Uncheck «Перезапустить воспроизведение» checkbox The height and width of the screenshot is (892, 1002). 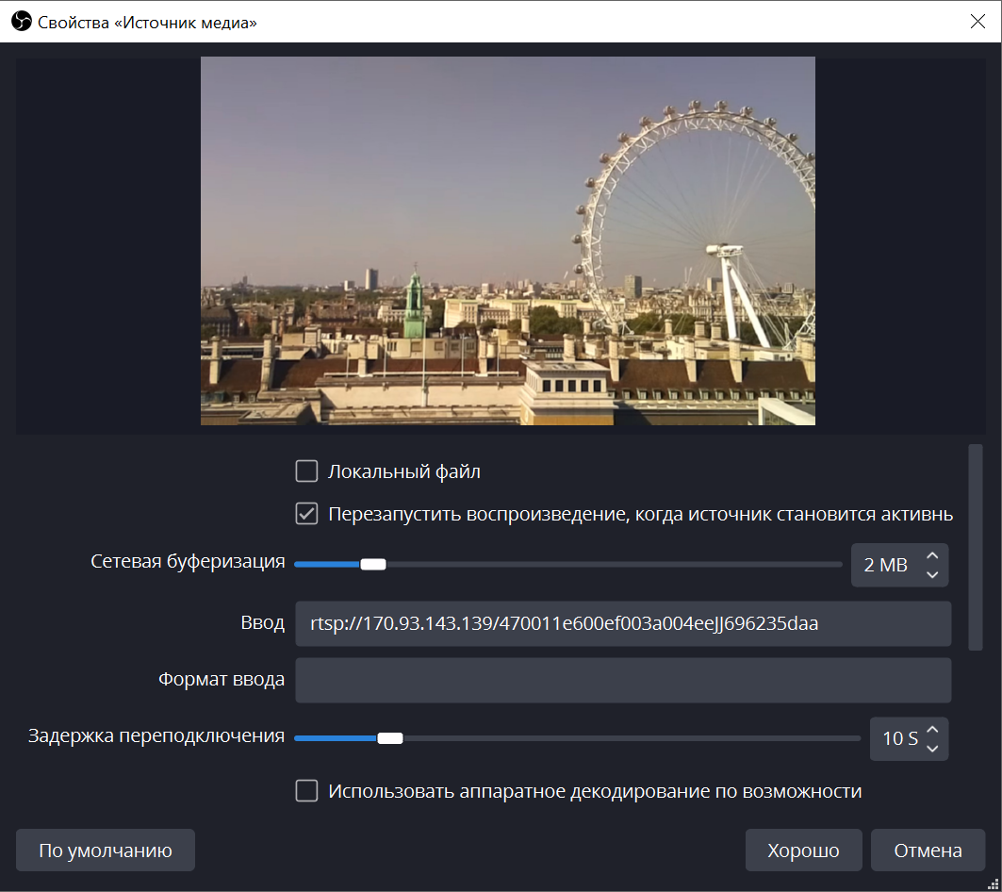[306, 514]
